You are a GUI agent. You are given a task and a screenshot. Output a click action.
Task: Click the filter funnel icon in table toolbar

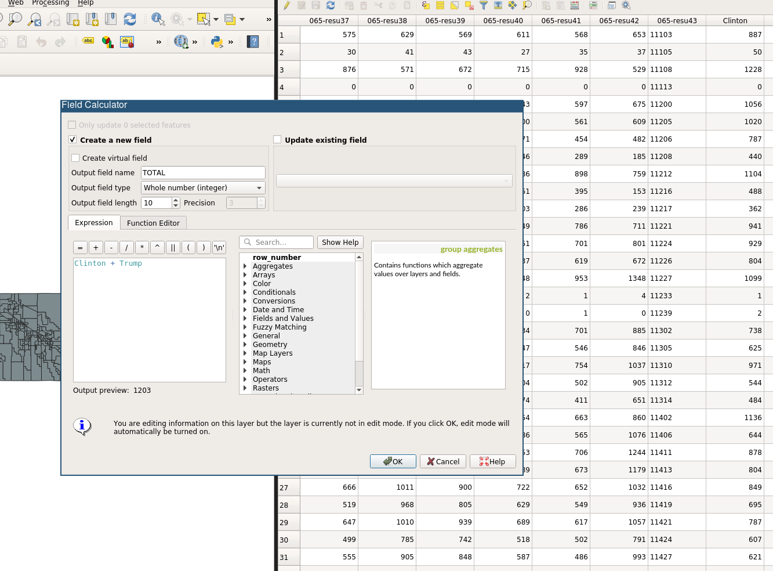(x=484, y=6)
